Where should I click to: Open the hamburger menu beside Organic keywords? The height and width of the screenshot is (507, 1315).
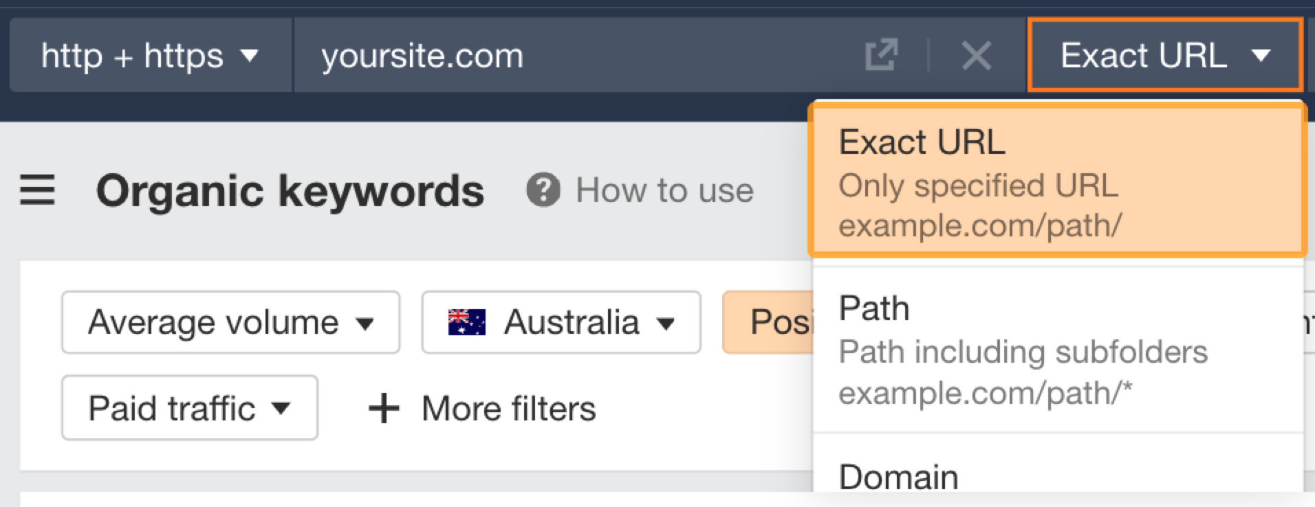[37, 190]
